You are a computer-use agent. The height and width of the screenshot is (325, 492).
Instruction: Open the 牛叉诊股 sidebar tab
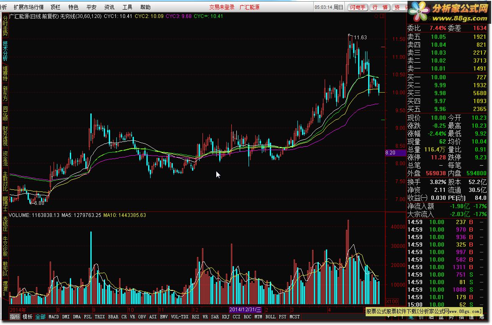(x=5, y=246)
